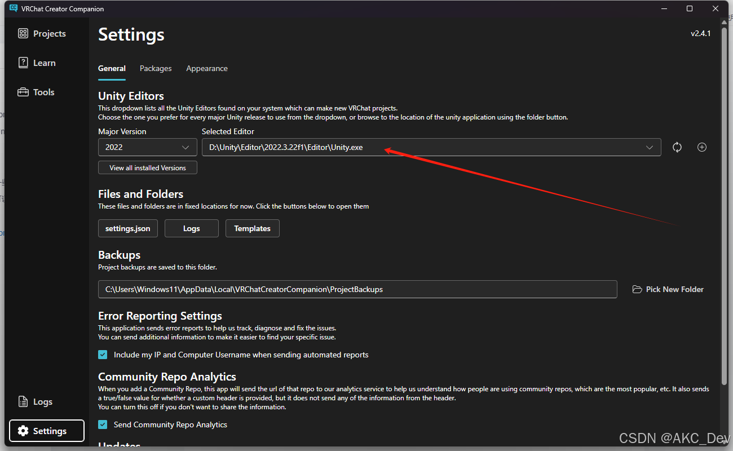The height and width of the screenshot is (451, 733).
Task: Choose Pick New Folder for backups
Action: point(668,289)
